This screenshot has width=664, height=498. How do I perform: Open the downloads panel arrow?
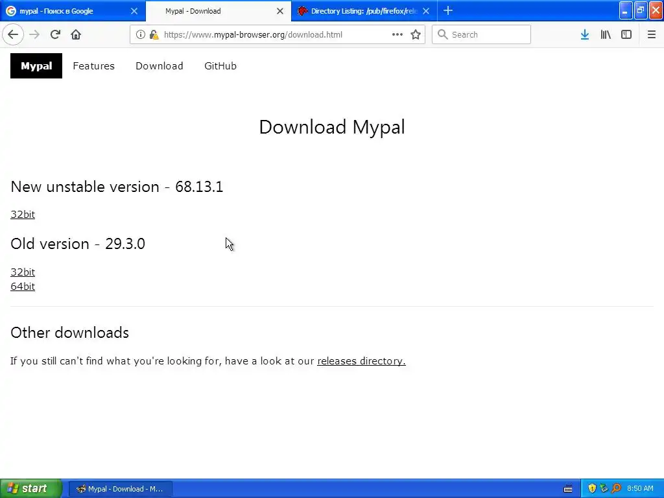(x=585, y=34)
